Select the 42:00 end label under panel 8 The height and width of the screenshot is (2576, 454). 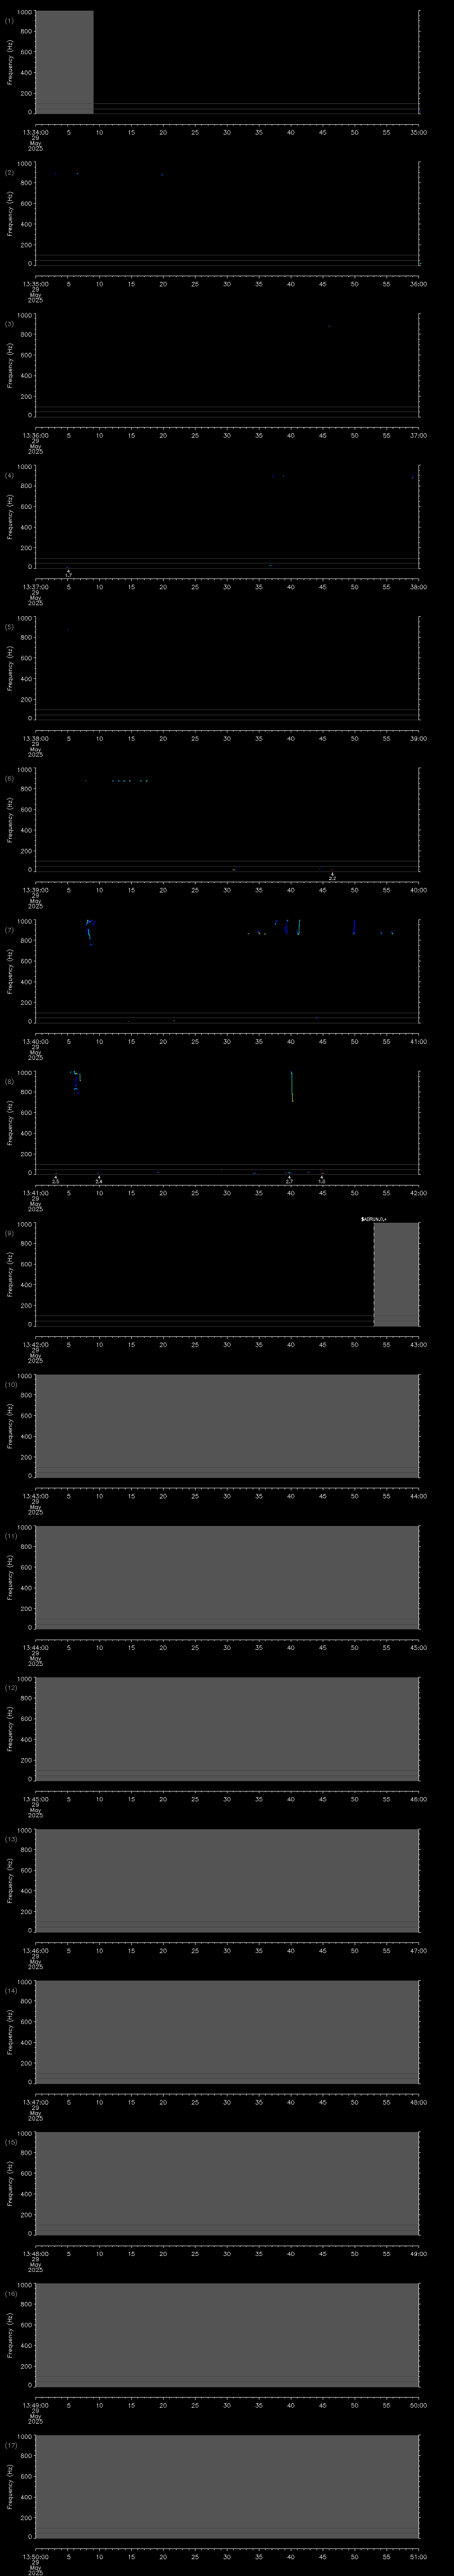[x=418, y=1192]
